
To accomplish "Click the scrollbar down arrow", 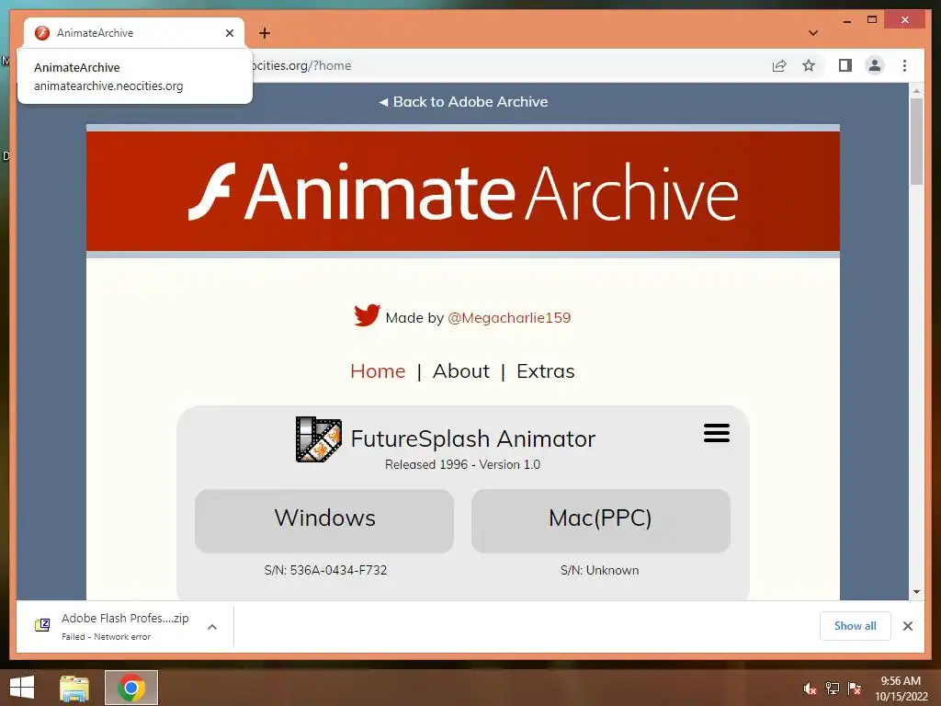I will click(x=916, y=591).
